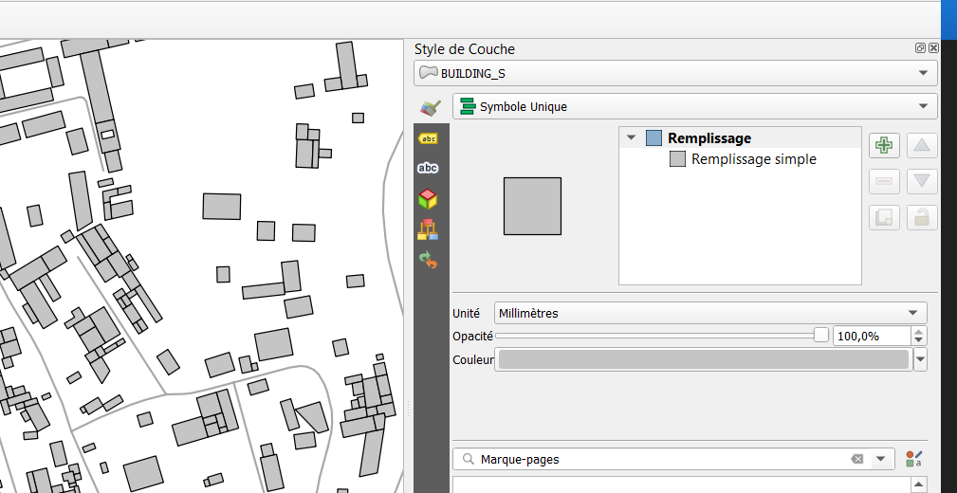Open the Diagrams tab in sidebar
The width and height of the screenshot is (957, 493).
click(x=428, y=229)
